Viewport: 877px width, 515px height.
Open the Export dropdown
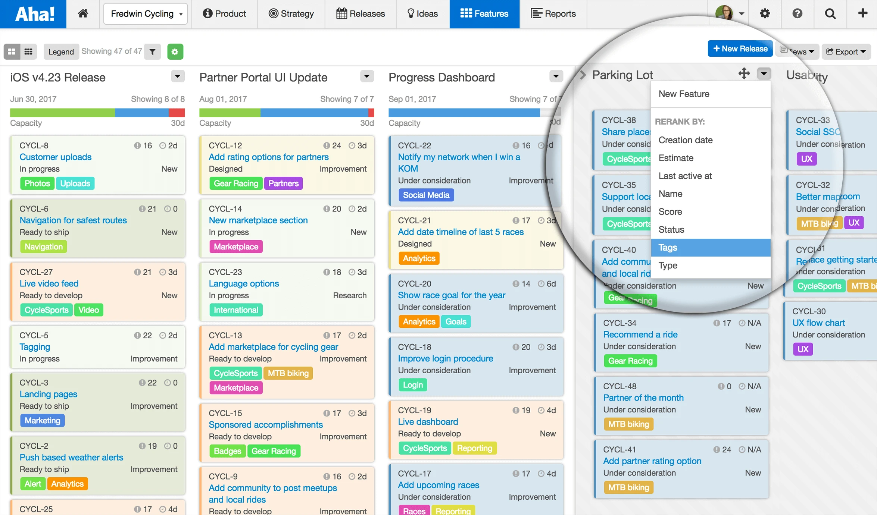846,52
